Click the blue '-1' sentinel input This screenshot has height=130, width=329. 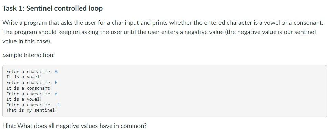[x=57, y=105]
